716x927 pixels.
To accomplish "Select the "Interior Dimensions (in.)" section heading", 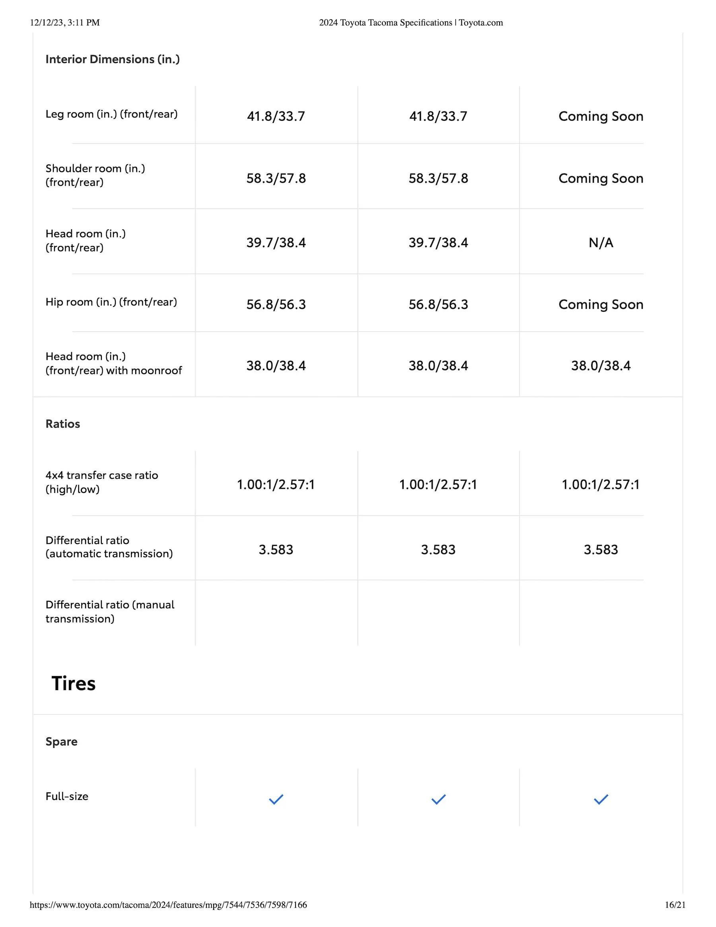I will (113, 59).
